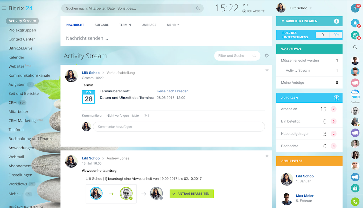
Task: Open Kalender in left menu
Action: point(16,57)
